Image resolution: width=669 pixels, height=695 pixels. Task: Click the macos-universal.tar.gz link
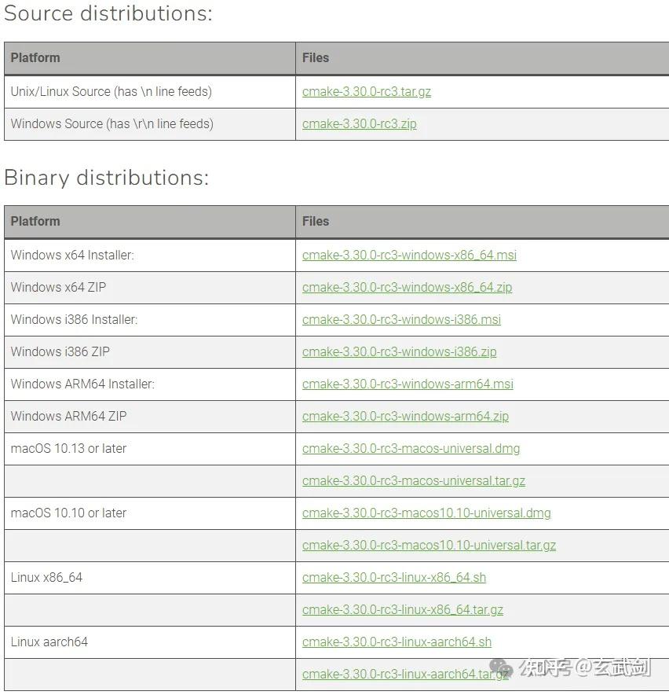tap(413, 480)
